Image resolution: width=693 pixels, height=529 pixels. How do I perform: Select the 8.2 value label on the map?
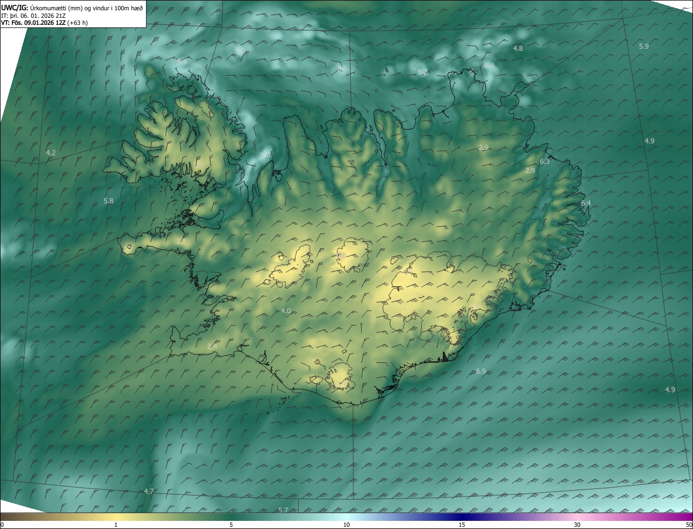pyautogui.click(x=422, y=72)
